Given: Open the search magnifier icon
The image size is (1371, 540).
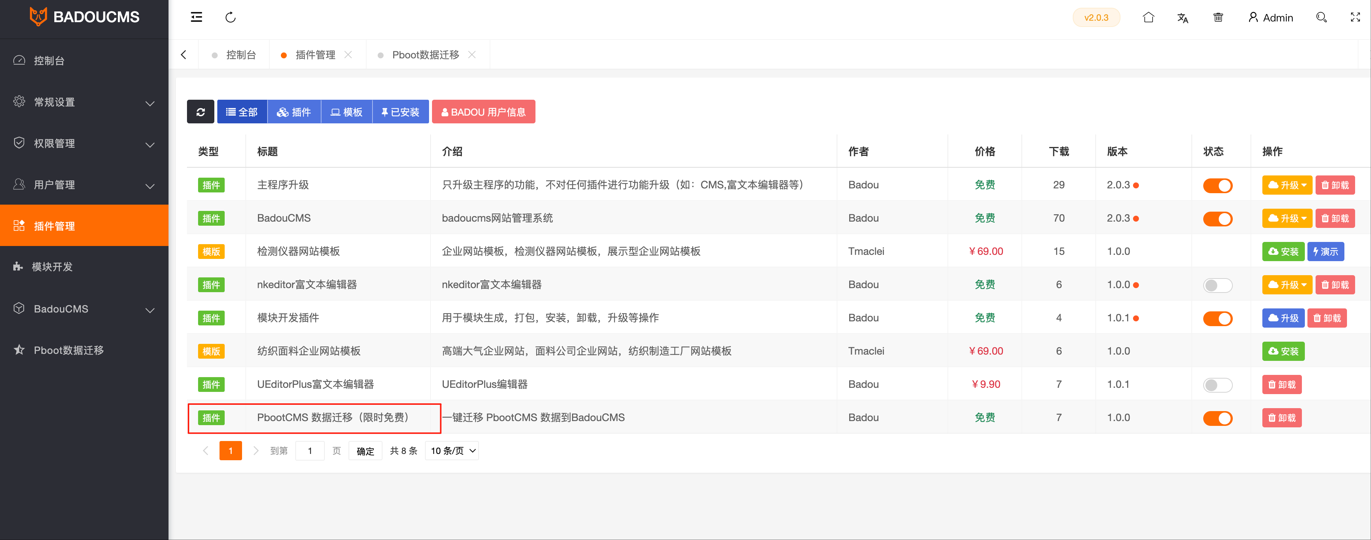Looking at the screenshot, I should point(1321,17).
